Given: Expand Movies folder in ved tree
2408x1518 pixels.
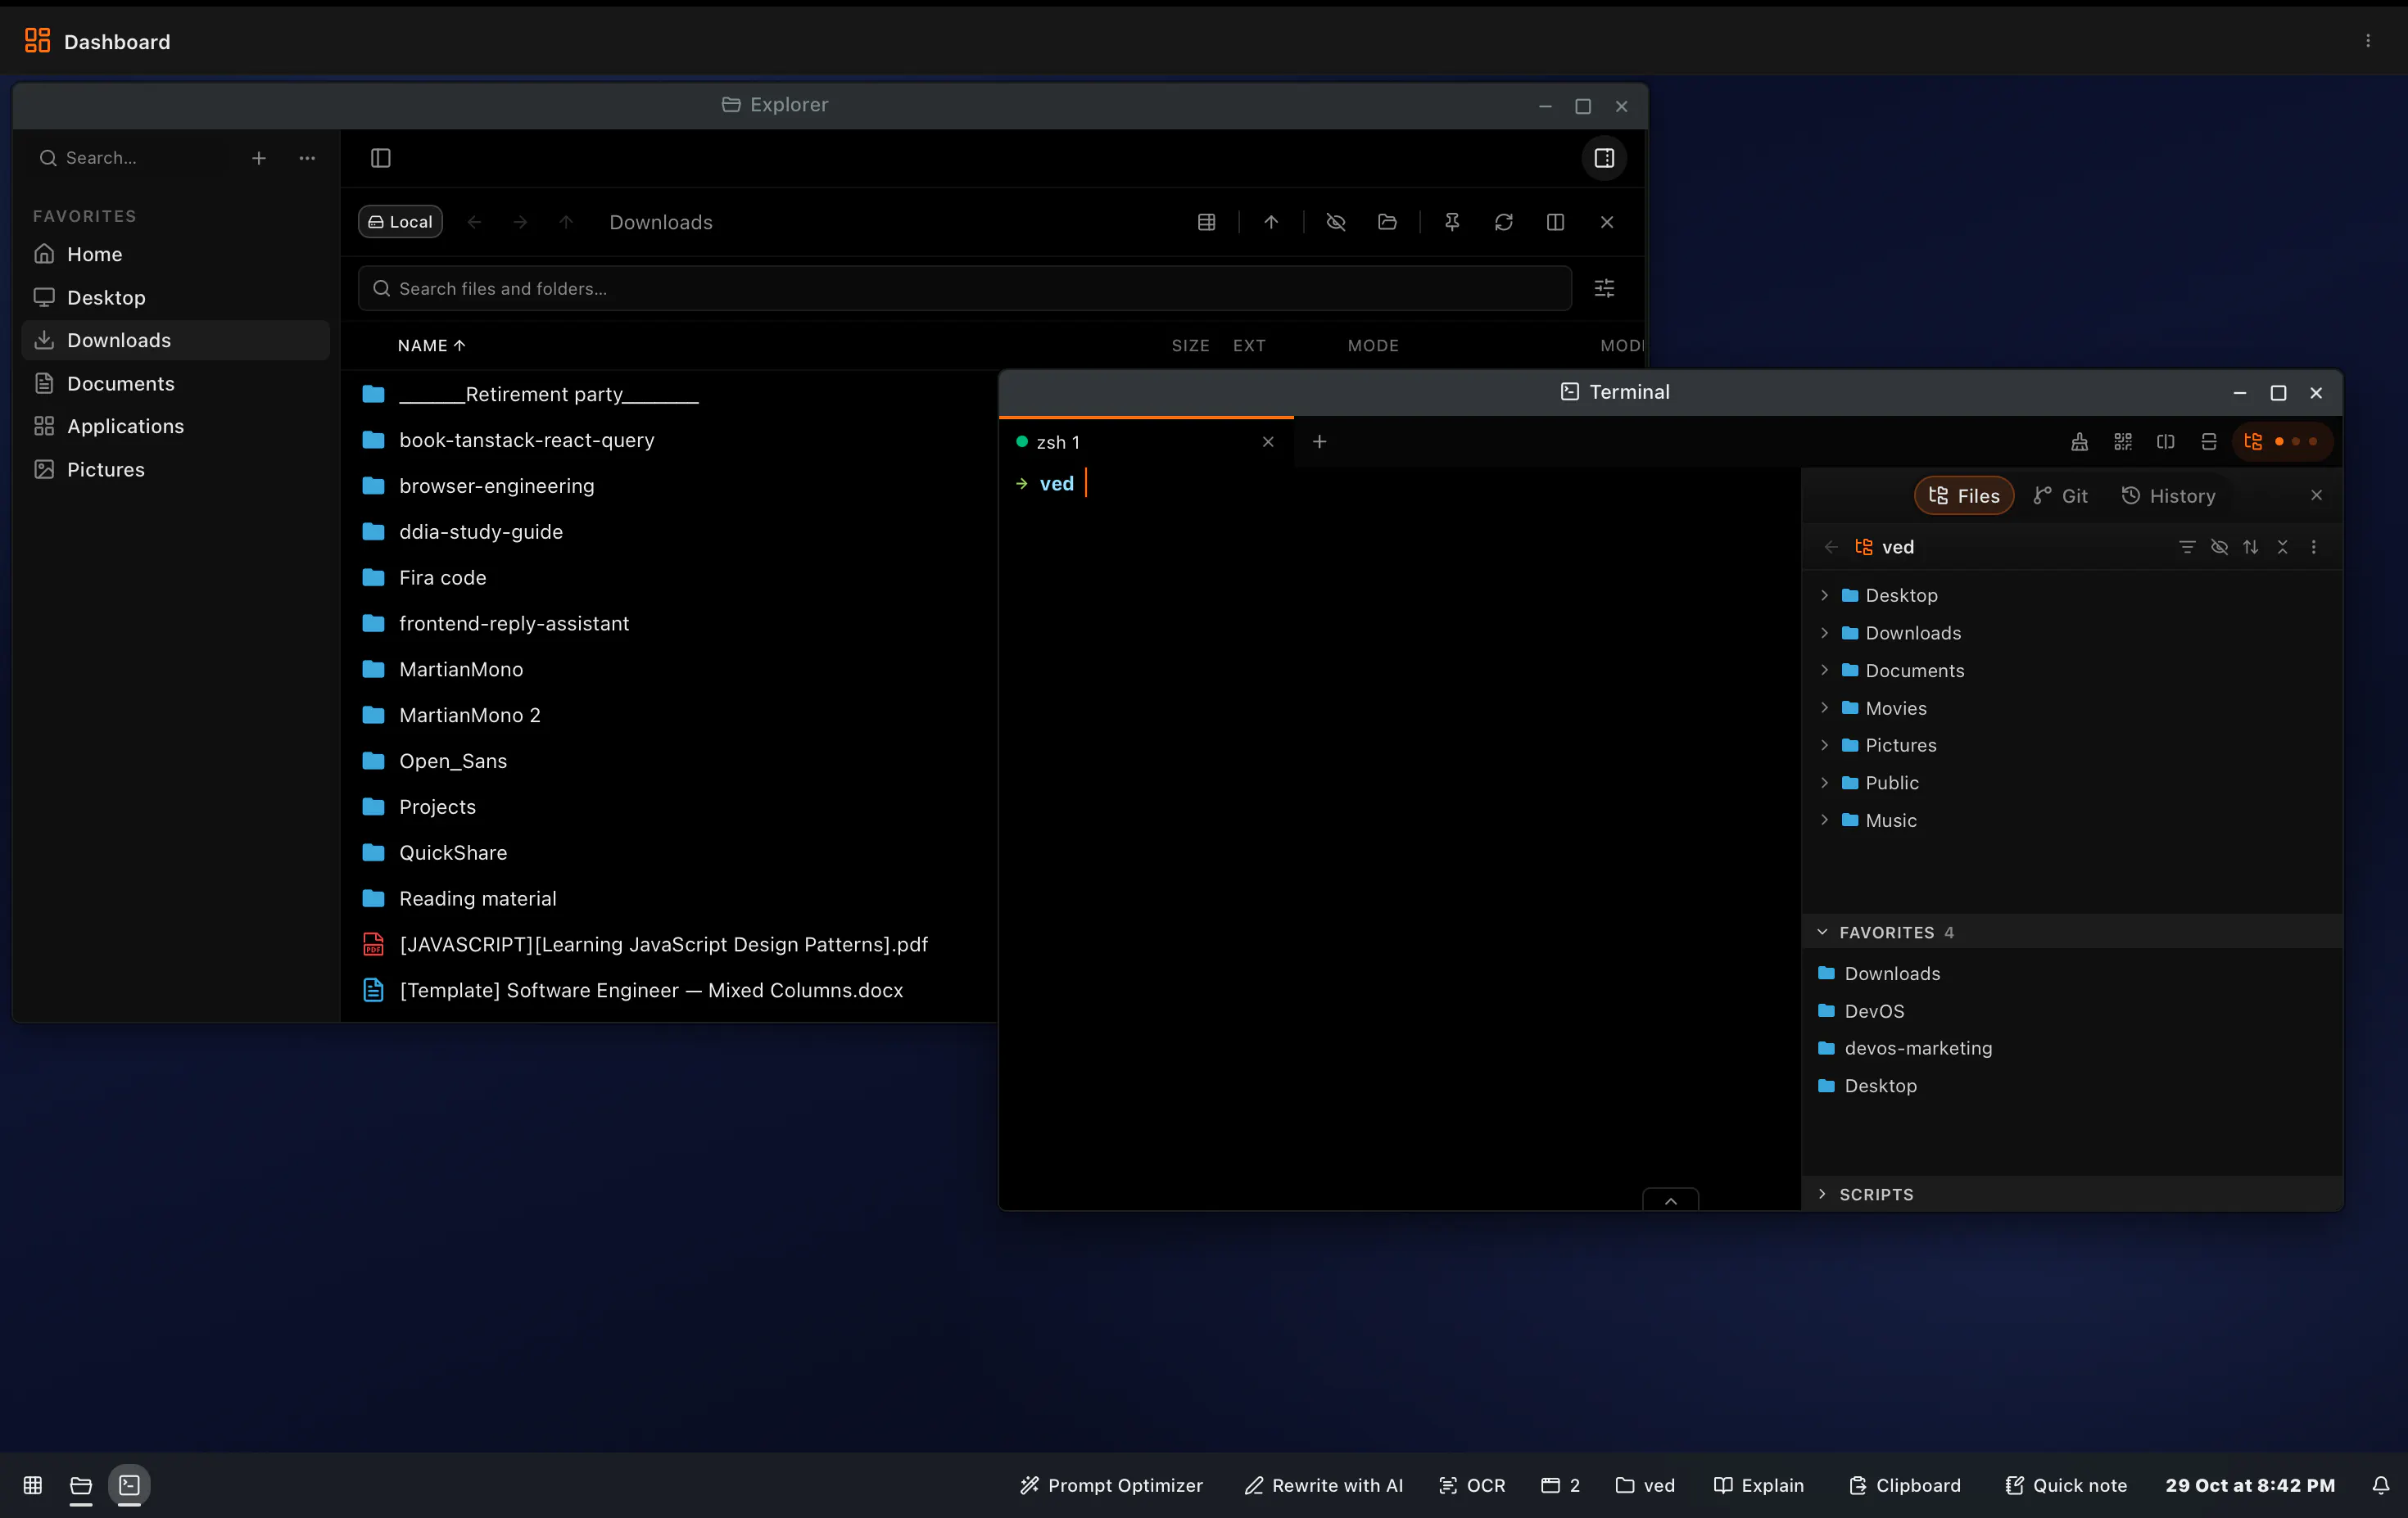Looking at the screenshot, I should pyautogui.click(x=1824, y=707).
